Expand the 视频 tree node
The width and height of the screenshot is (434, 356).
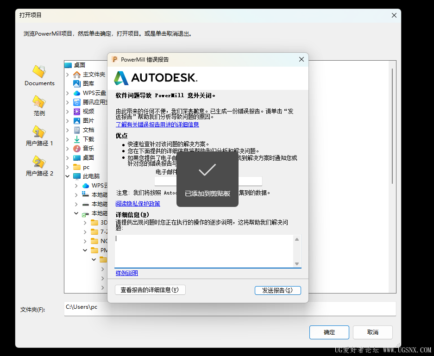(68, 112)
